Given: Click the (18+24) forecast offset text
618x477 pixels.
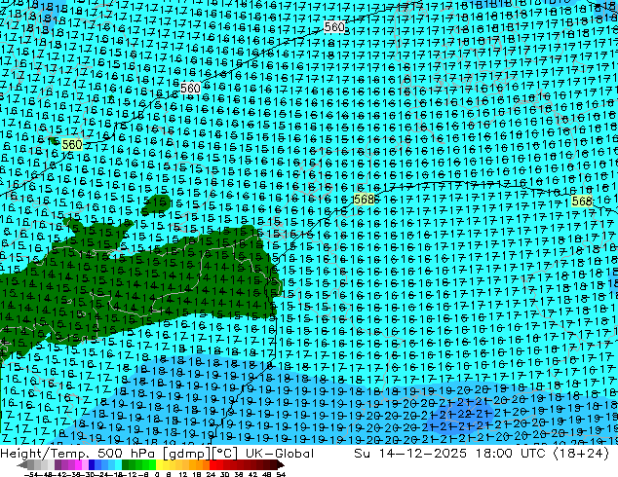Looking at the screenshot, I should pyautogui.click(x=581, y=454).
